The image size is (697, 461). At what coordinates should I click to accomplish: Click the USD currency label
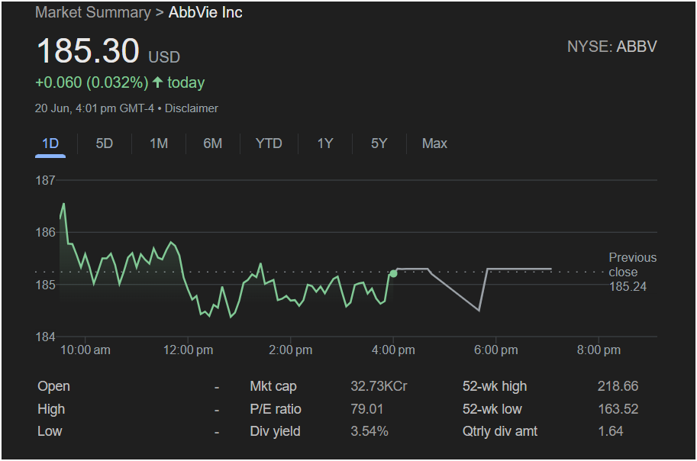coord(164,57)
